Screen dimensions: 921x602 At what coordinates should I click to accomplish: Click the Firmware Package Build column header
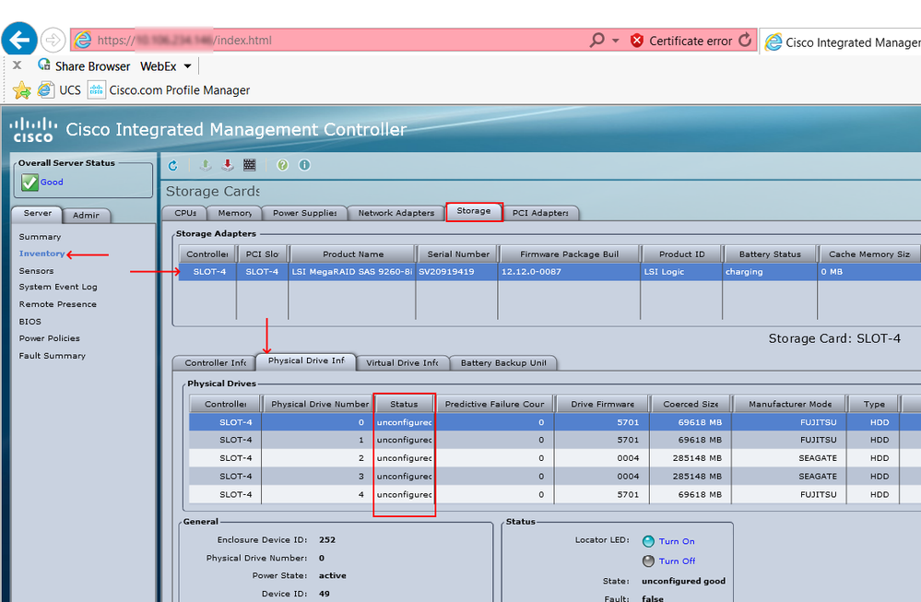point(569,254)
